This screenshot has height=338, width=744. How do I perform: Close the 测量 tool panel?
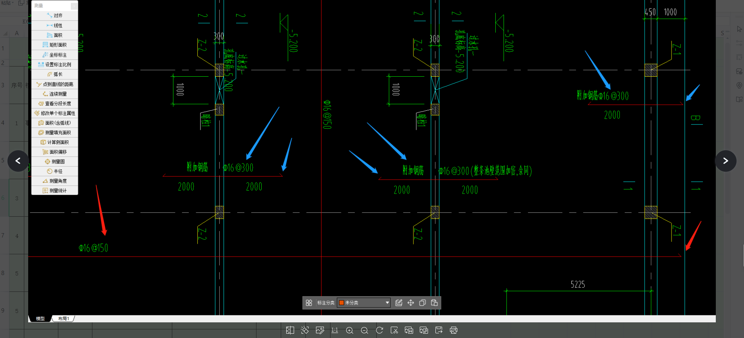[x=74, y=6]
